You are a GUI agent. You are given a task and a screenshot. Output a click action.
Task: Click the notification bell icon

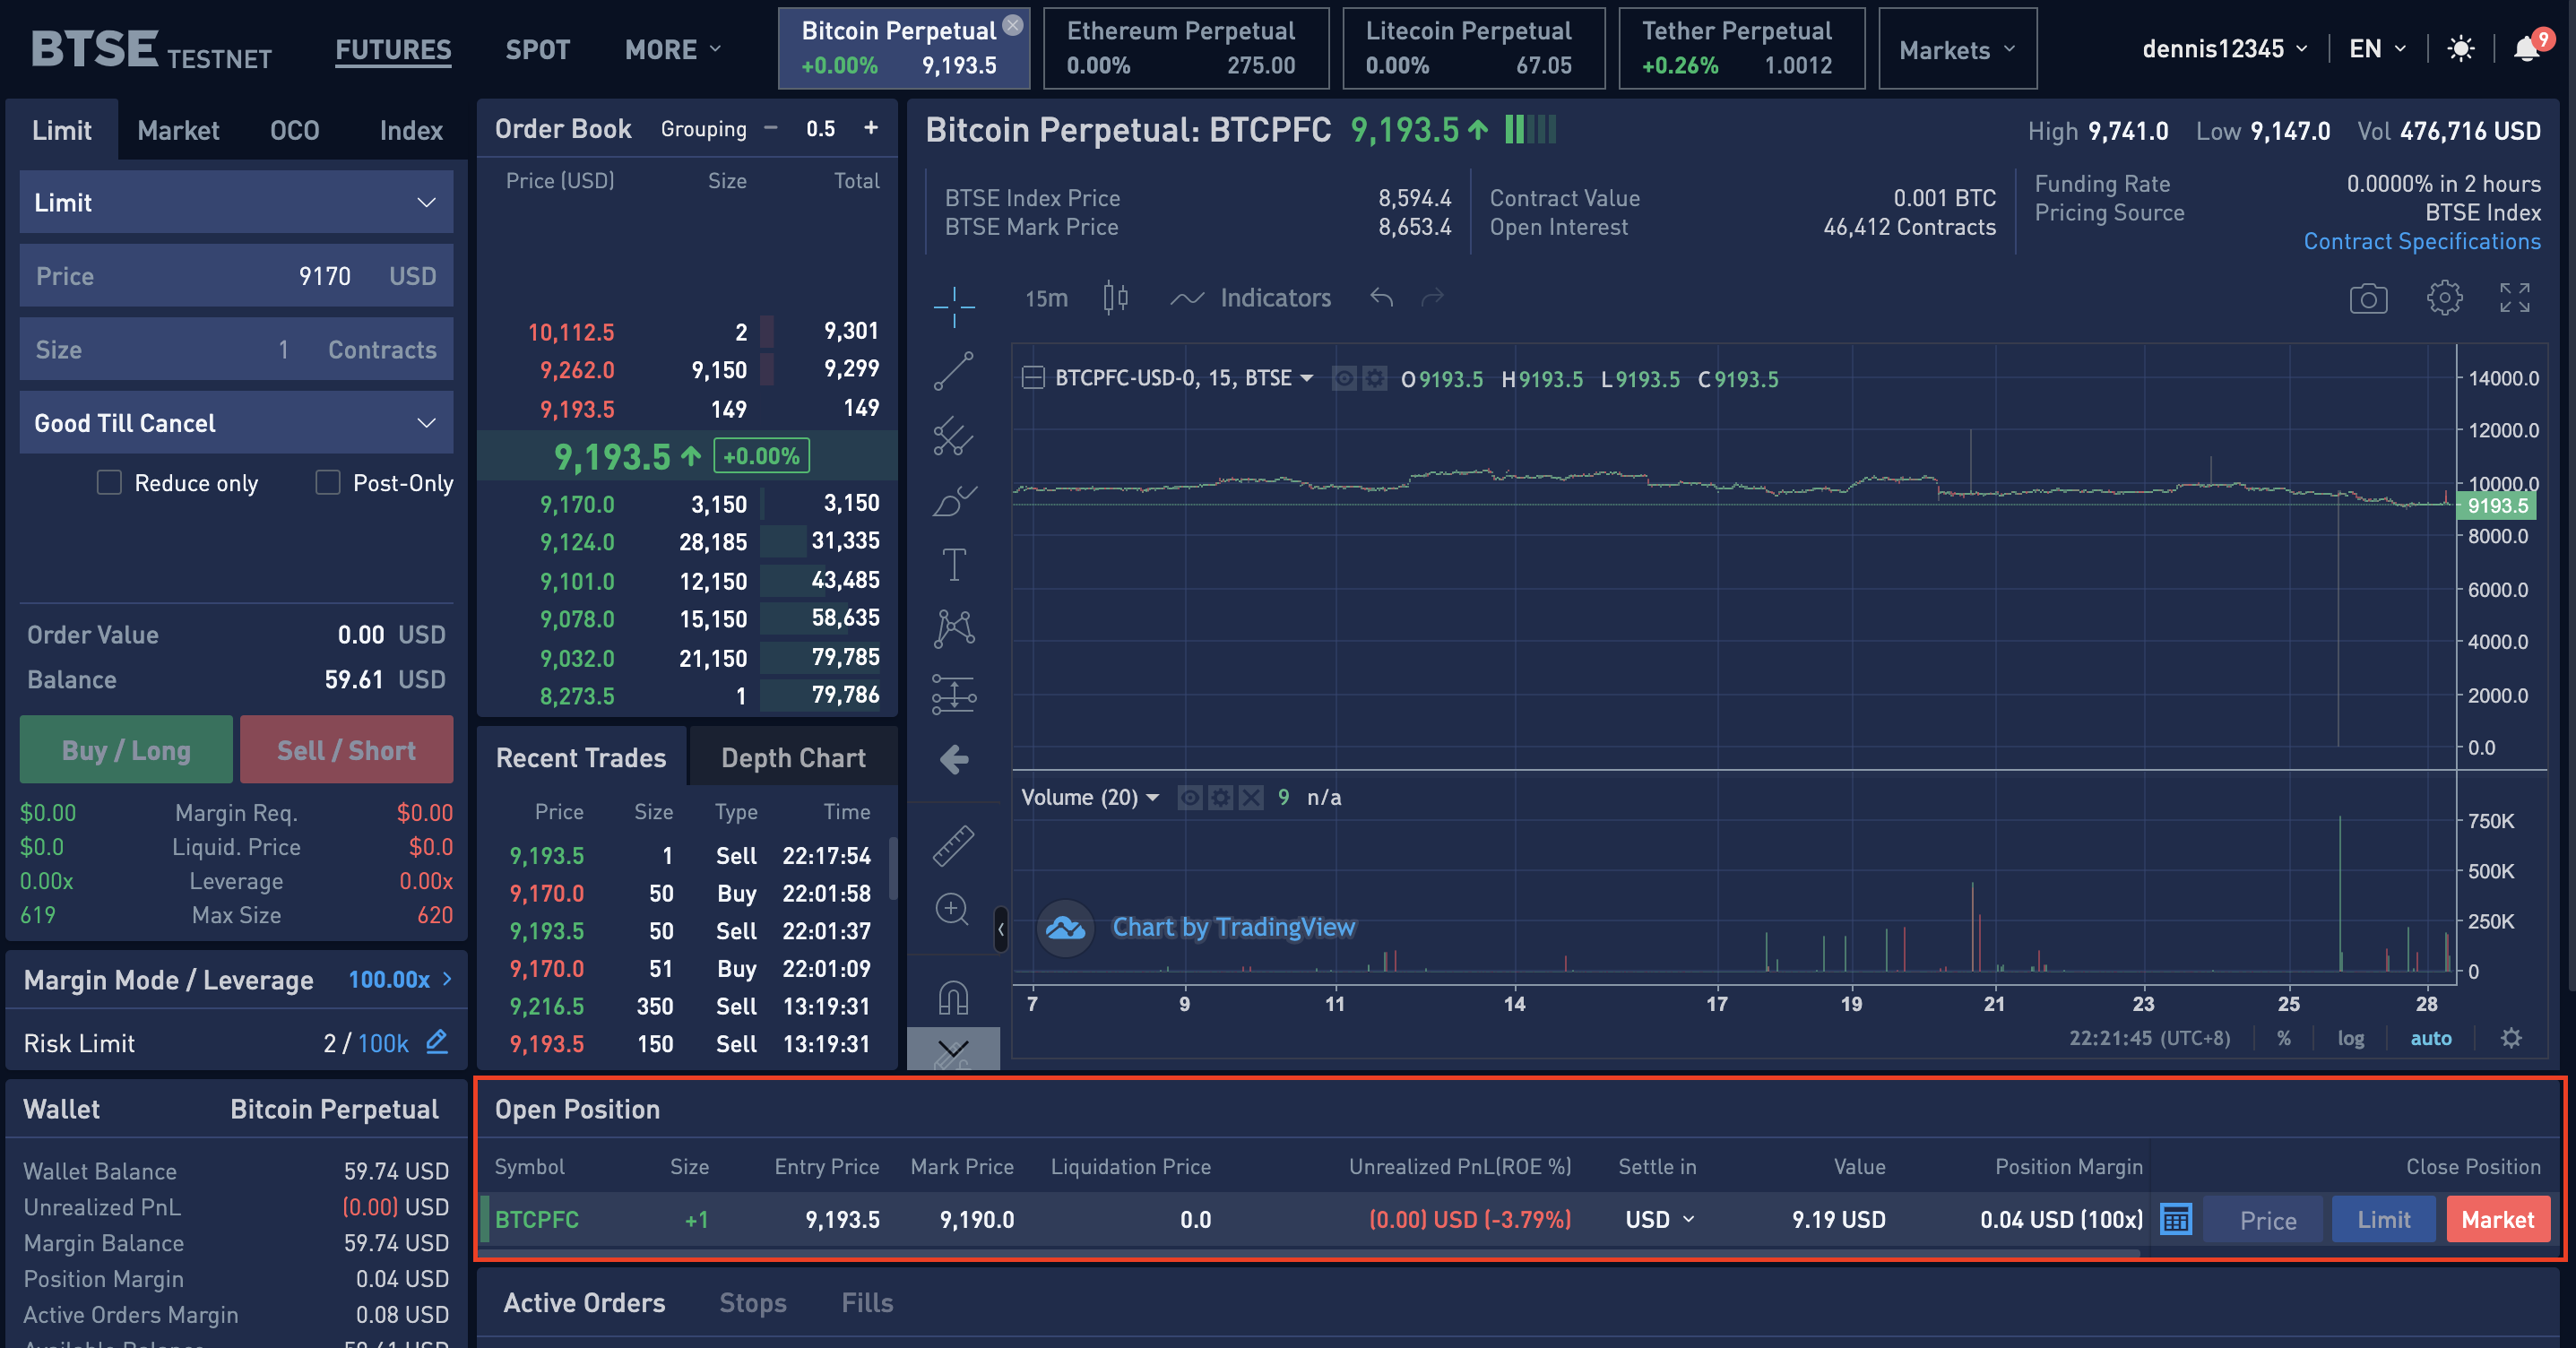click(x=2525, y=49)
